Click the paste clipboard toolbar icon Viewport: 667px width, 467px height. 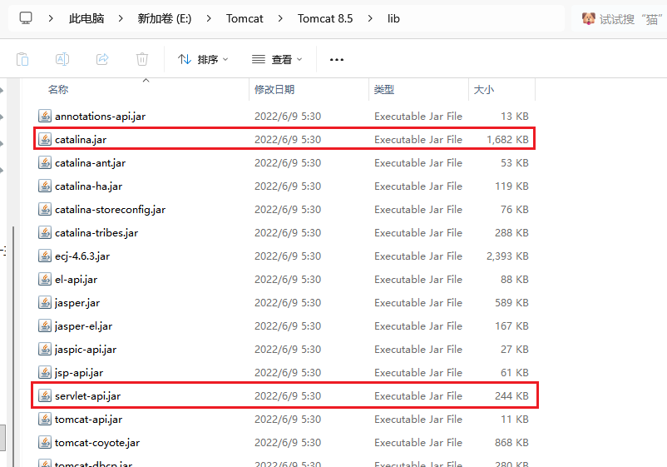pyautogui.click(x=22, y=59)
